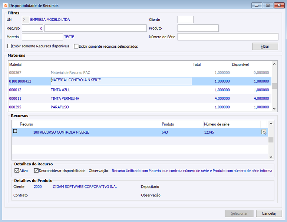This screenshot has width=287, height=222.
Task: Click the Filtrar button
Action: click(x=265, y=46)
